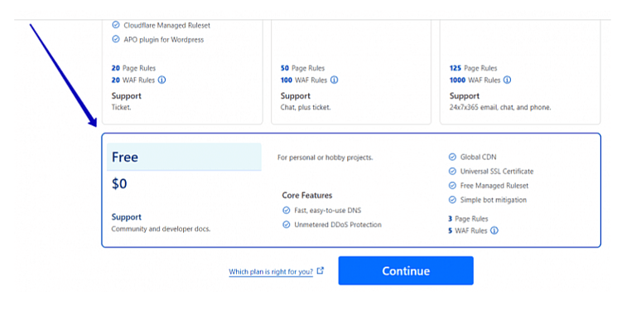Click info icon next to 5 WAF Rules
Screen dimensions: 622x325
point(494,230)
